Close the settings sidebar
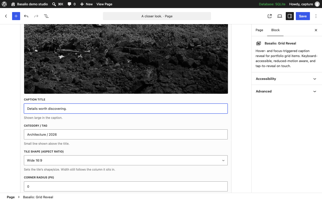This screenshot has height=201, width=322. 316,30
